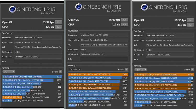Open the OpenGL ranking dropdown in middle window
196x109 pixels.
[75, 69]
